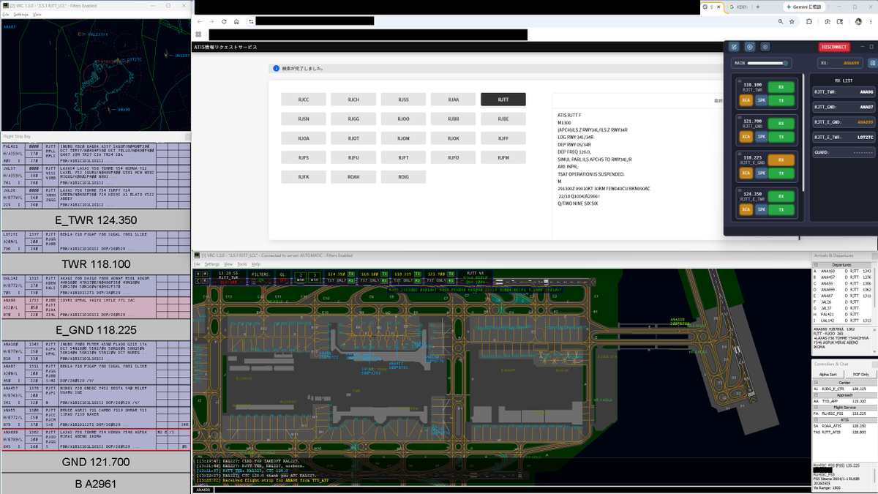The image size is (878, 494).
Task: Toggle XCA for 124.350 RJTT_E_TWR
Action: (x=746, y=209)
